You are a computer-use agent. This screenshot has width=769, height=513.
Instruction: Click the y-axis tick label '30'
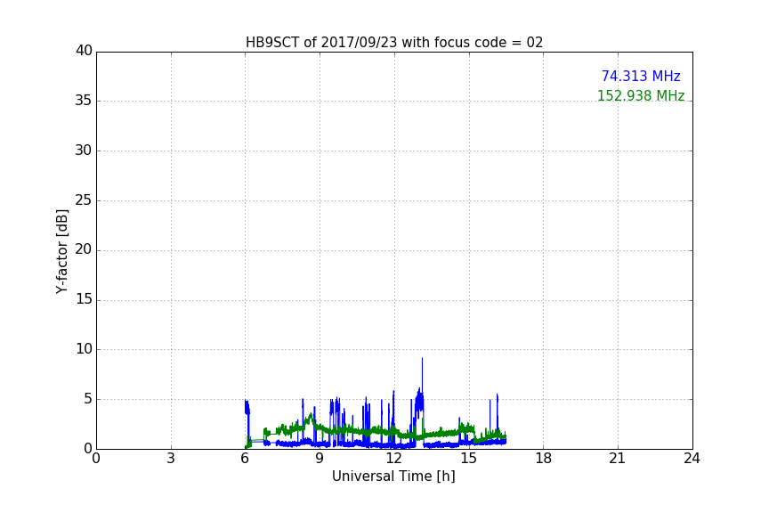pyautogui.click(x=84, y=151)
